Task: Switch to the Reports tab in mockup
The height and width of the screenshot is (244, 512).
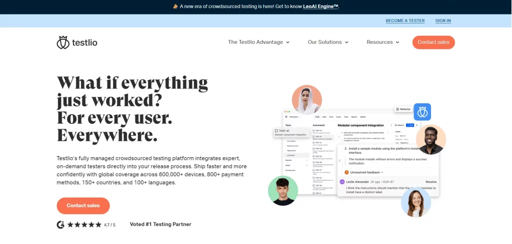Action: click(x=354, y=117)
